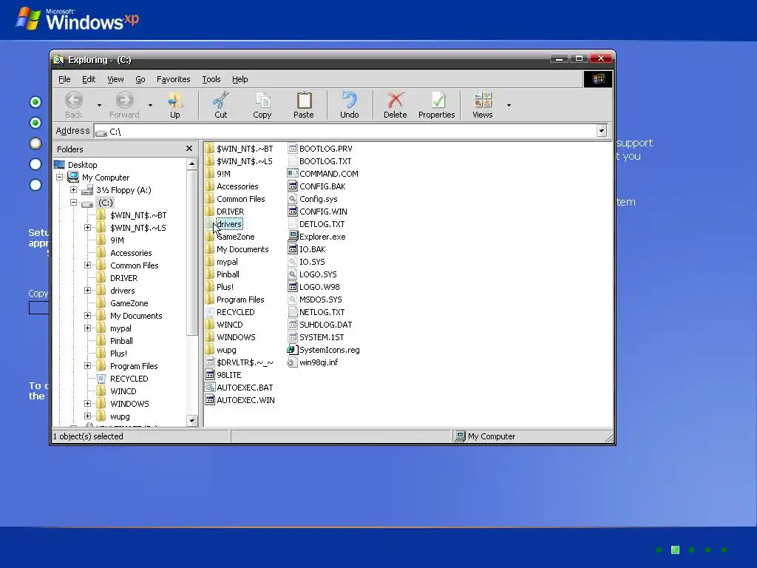This screenshot has height=568, width=757.
Task: Open Properties from the toolbar
Action: click(x=436, y=104)
